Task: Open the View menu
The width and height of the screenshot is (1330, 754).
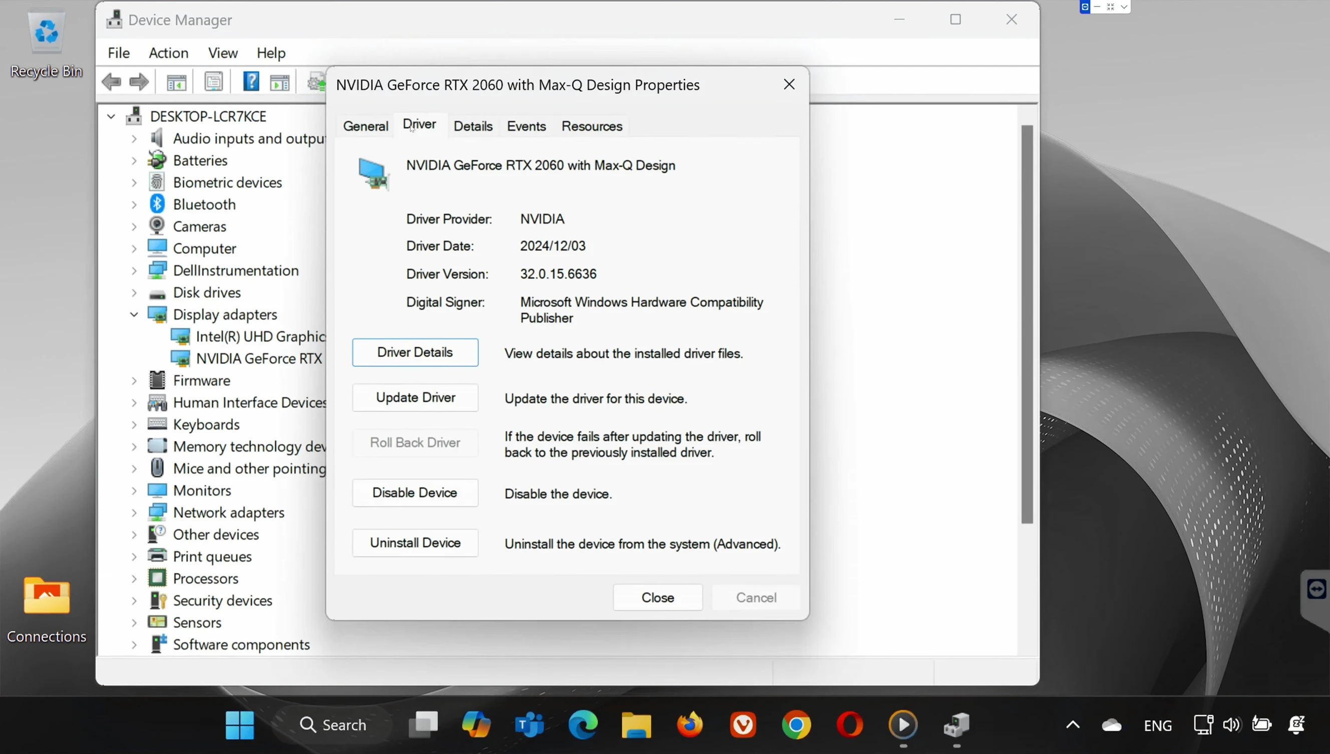Action: pyautogui.click(x=223, y=53)
